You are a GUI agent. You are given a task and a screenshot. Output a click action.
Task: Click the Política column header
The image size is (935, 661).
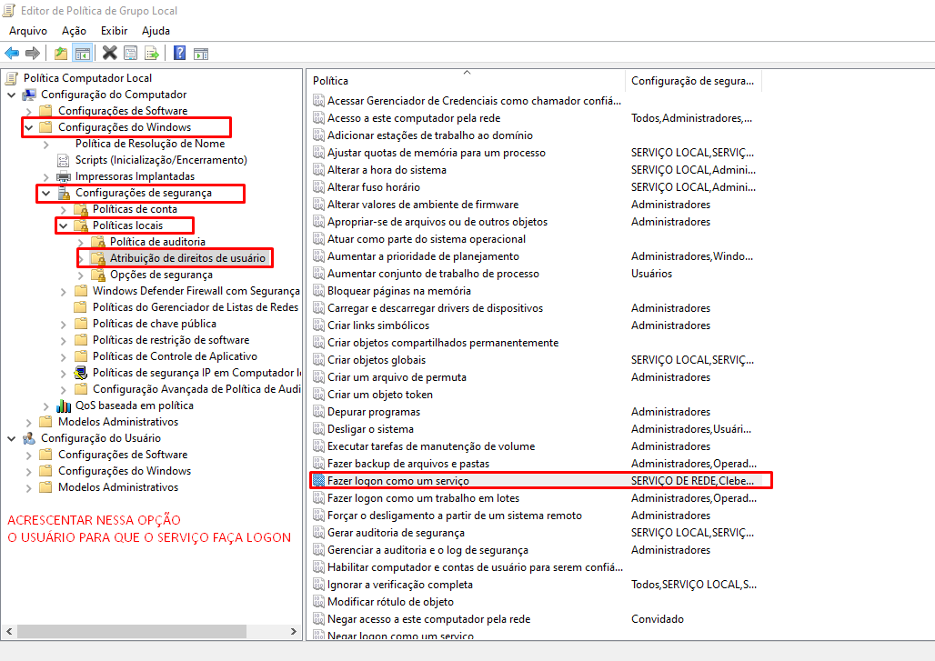466,81
